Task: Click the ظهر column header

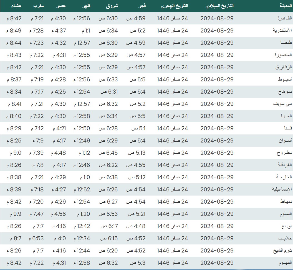Action: (86, 6)
